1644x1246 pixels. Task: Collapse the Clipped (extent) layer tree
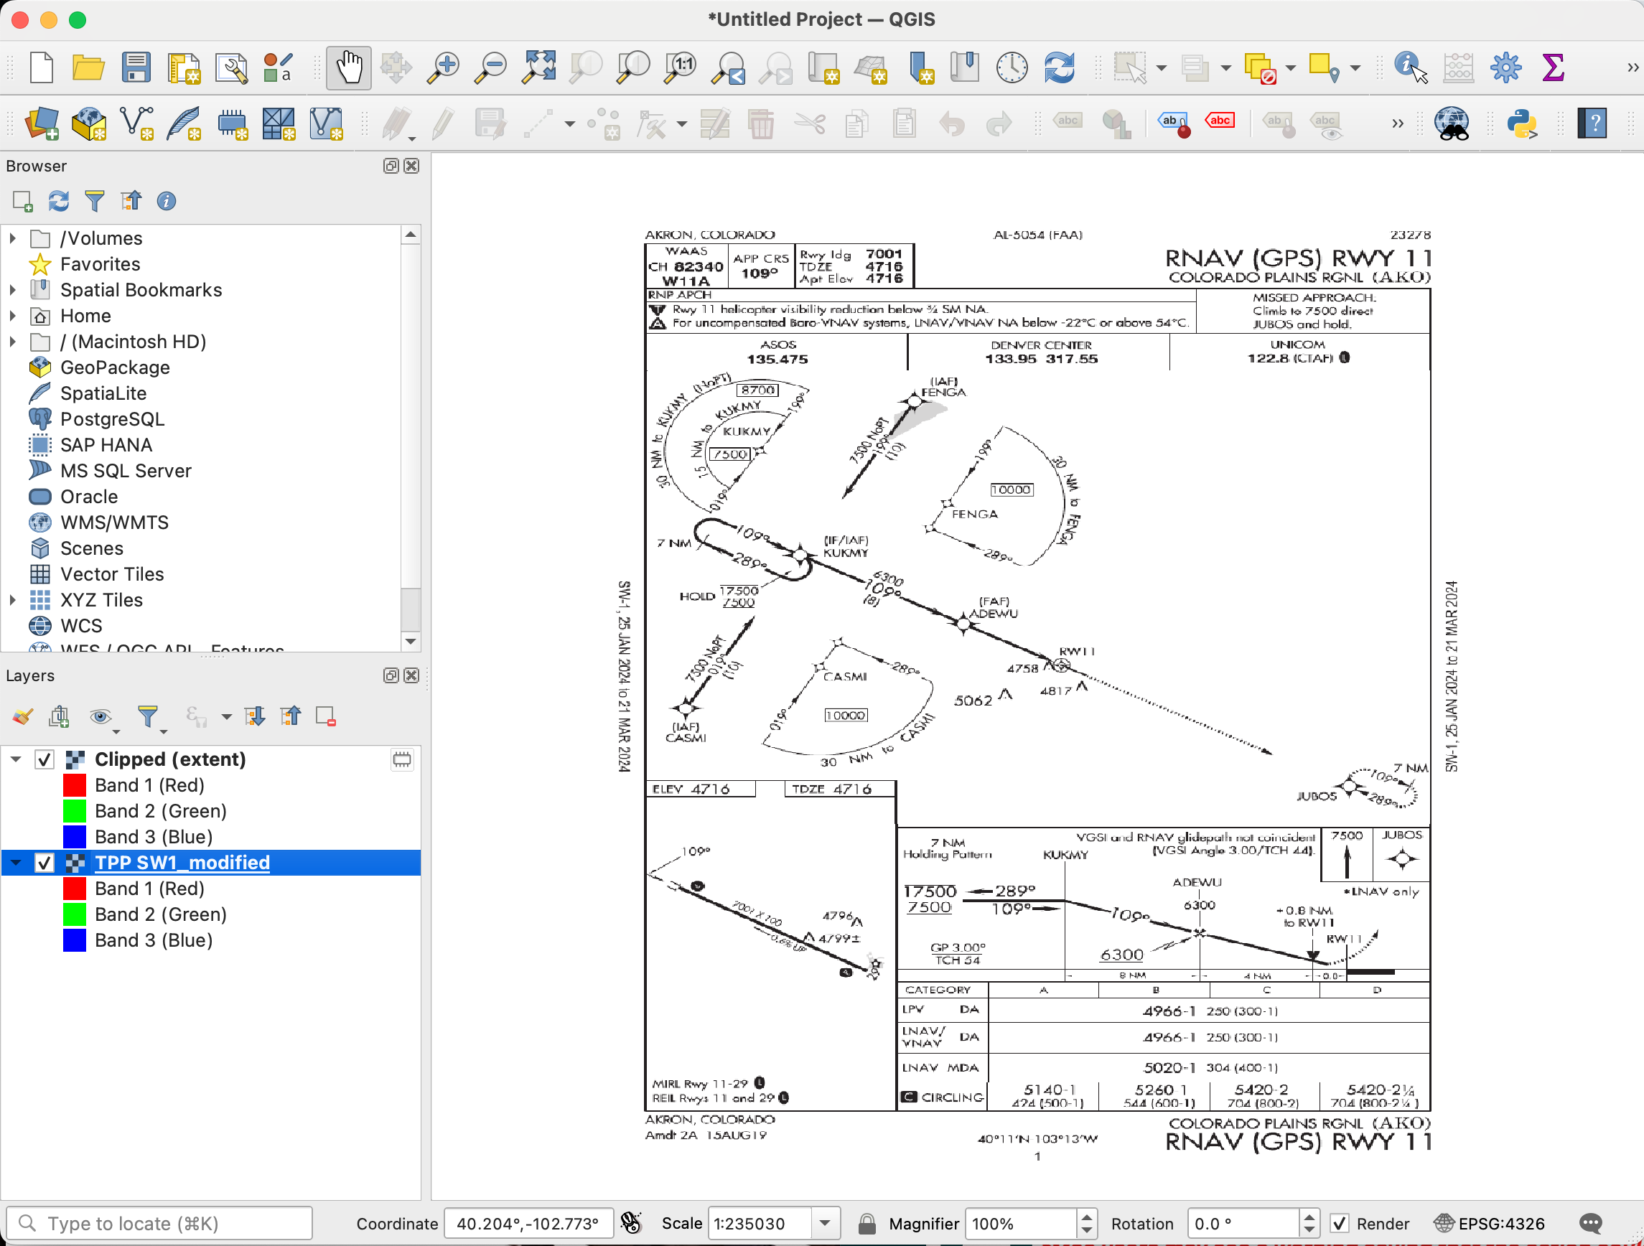[17, 759]
